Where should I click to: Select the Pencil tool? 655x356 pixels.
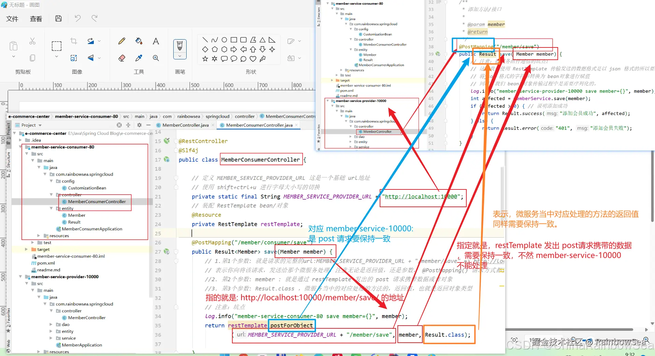[122, 41]
